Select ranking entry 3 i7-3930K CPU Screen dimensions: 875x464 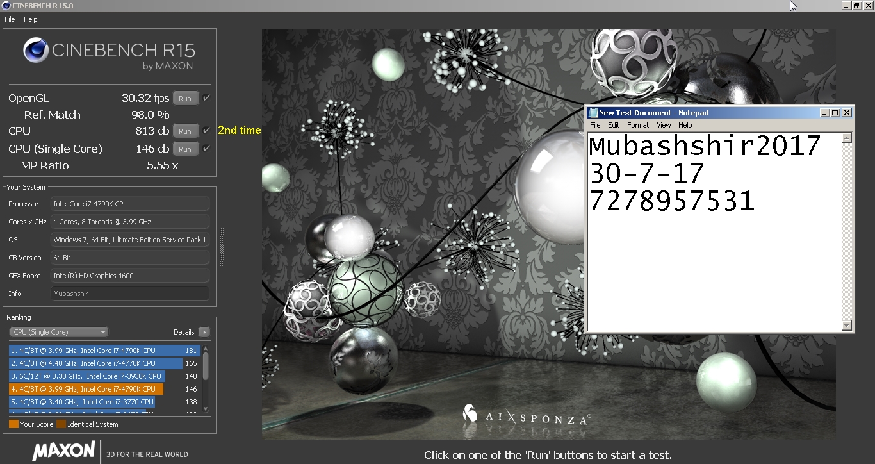[x=104, y=376]
